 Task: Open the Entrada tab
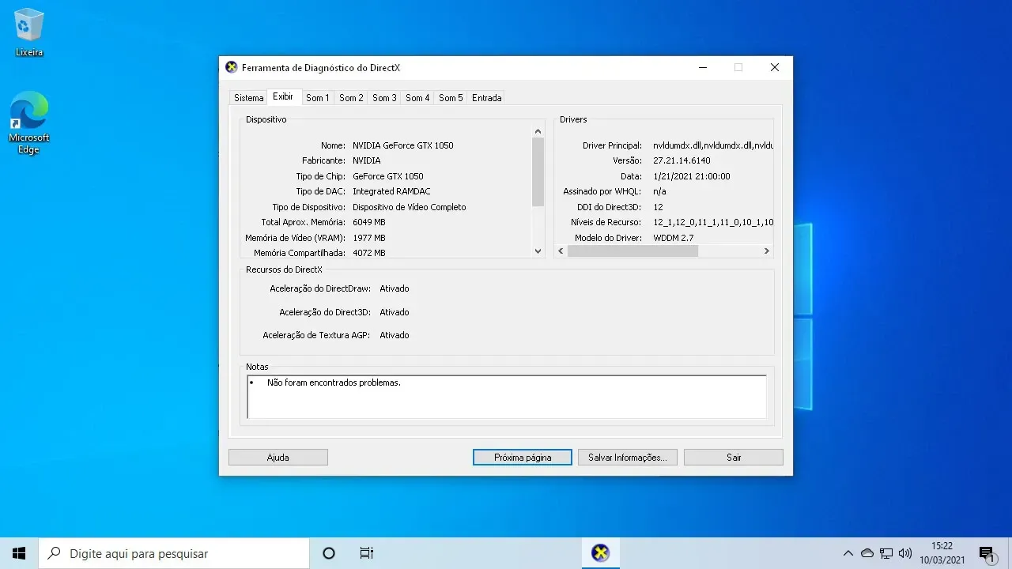point(486,98)
